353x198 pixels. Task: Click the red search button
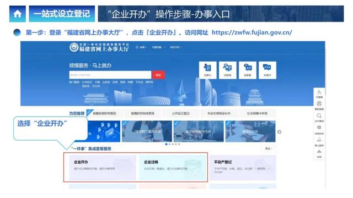click(x=158, y=75)
